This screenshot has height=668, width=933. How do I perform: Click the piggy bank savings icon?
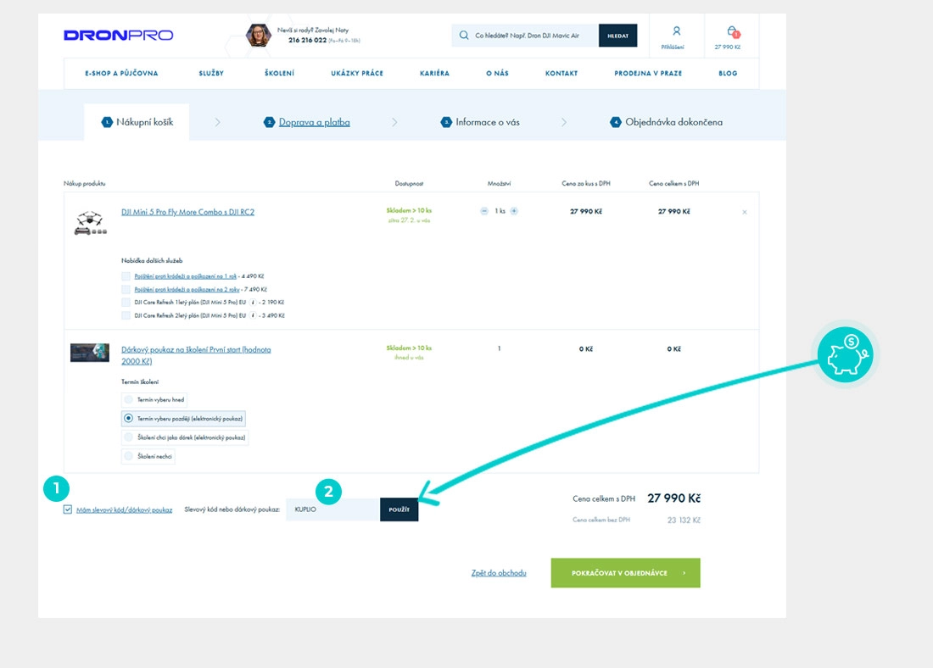[845, 354]
